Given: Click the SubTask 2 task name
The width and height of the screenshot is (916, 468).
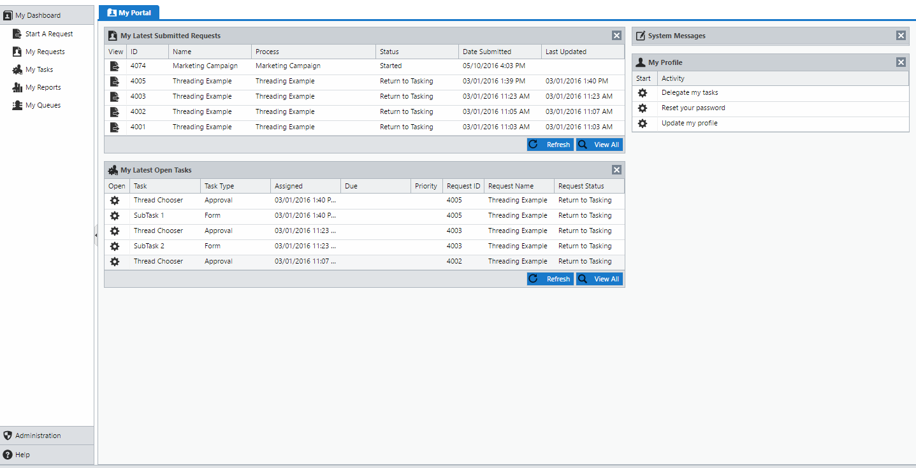Looking at the screenshot, I should point(149,246).
